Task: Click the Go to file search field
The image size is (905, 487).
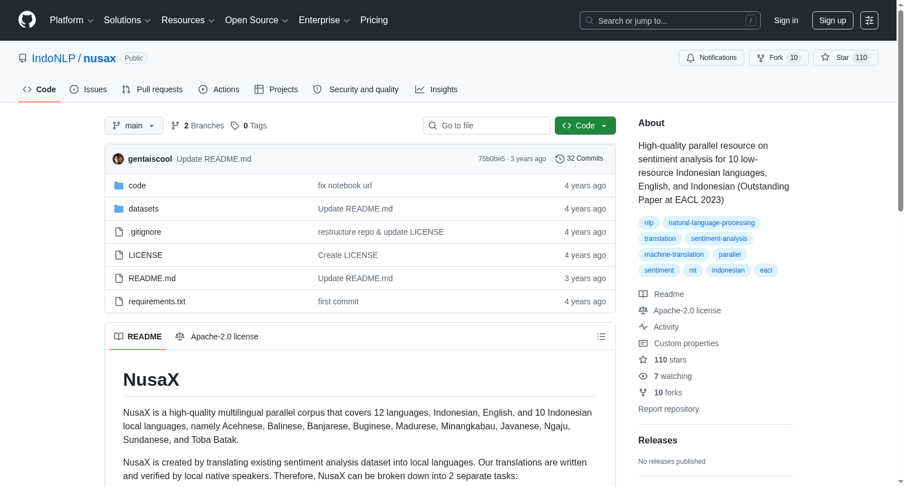Action: pyautogui.click(x=486, y=126)
